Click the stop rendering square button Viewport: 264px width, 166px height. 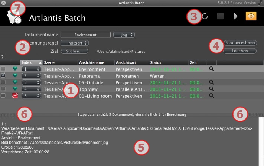pos(220,16)
